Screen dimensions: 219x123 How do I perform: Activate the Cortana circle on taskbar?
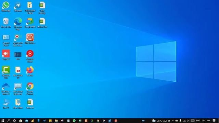pyautogui.click(x=14, y=121)
